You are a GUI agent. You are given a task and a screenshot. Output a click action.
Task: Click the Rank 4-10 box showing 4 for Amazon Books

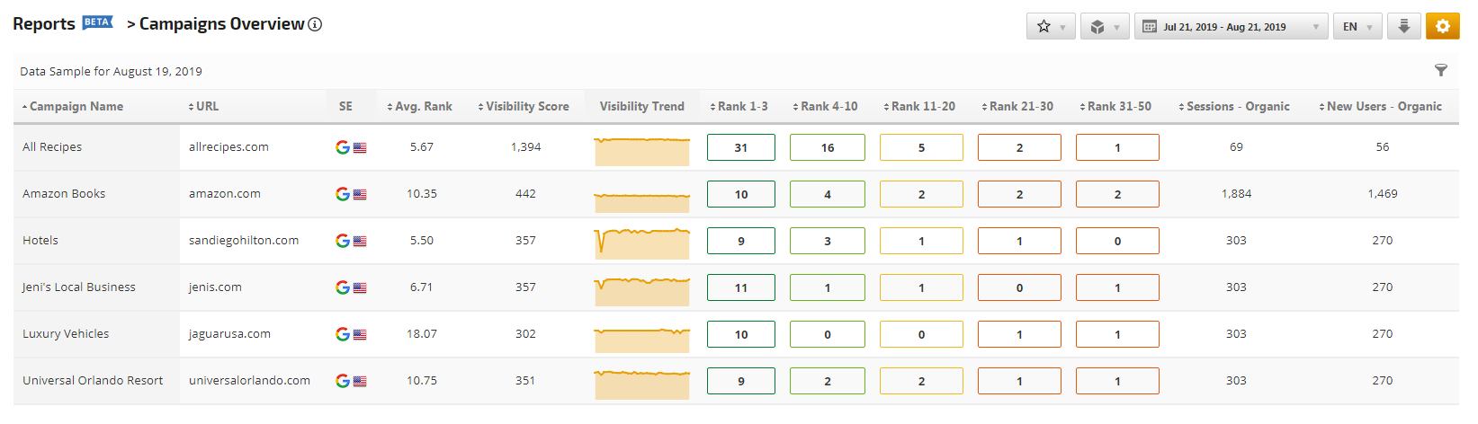pos(828,194)
